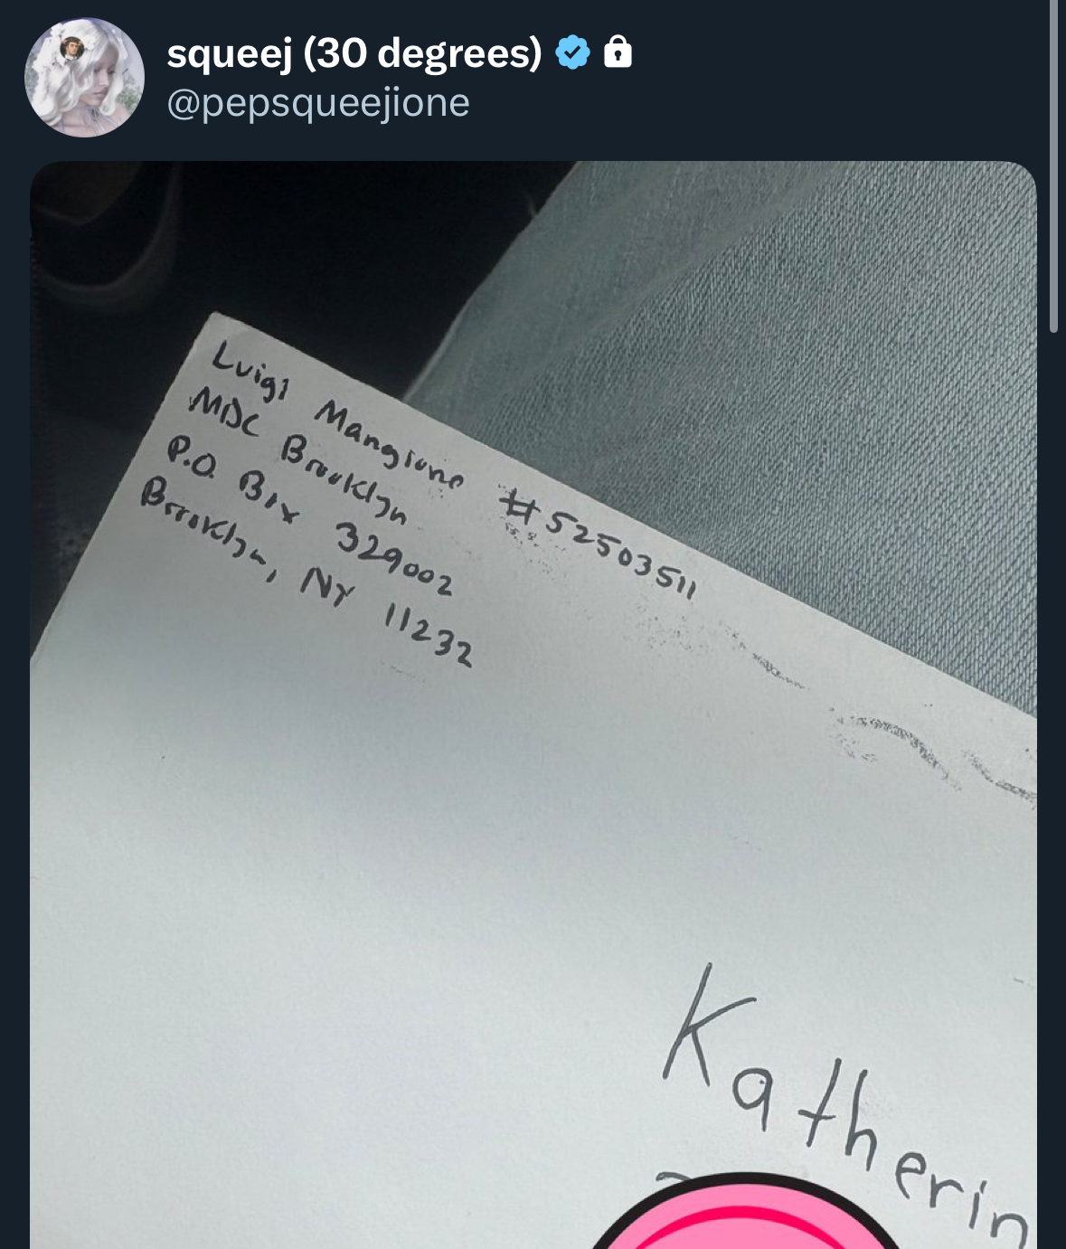1066x1249 pixels.
Task: Click the blue verified checkmark badge
Action: click(572, 52)
